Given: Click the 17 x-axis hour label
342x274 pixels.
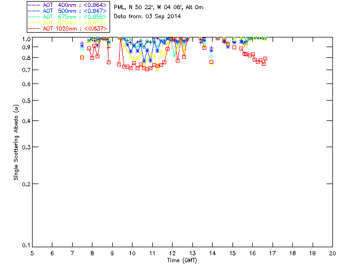Looking at the screenshot, I should (x=273, y=253).
